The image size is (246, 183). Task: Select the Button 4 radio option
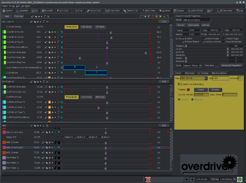click(100, 137)
